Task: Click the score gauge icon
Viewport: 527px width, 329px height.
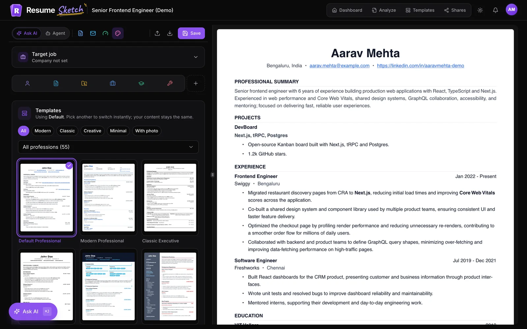Action: click(x=105, y=33)
